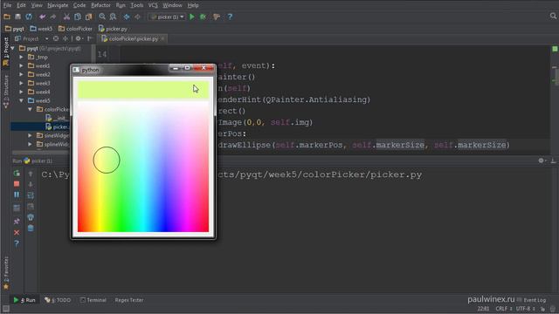
Task: Open the File menu
Action: [x=8, y=5]
